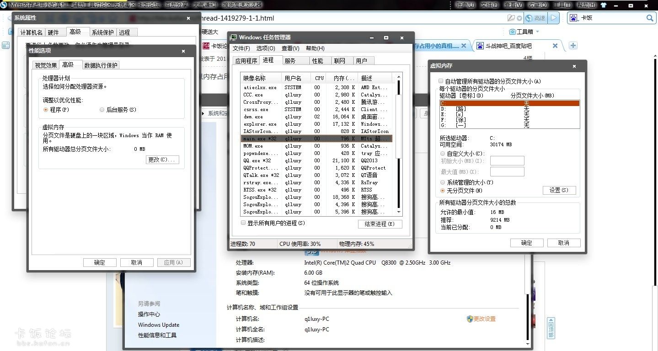Open 性能信息和工具 link

(157, 335)
